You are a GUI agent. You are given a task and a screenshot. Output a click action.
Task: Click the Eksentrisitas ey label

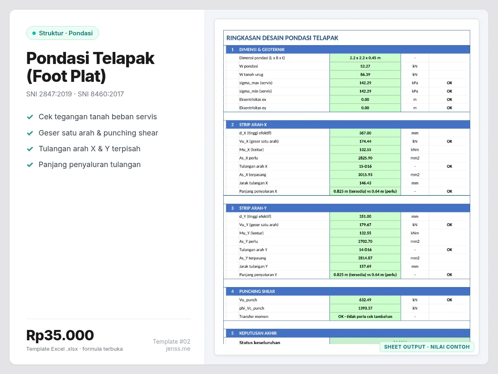pyautogui.click(x=253, y=108)
